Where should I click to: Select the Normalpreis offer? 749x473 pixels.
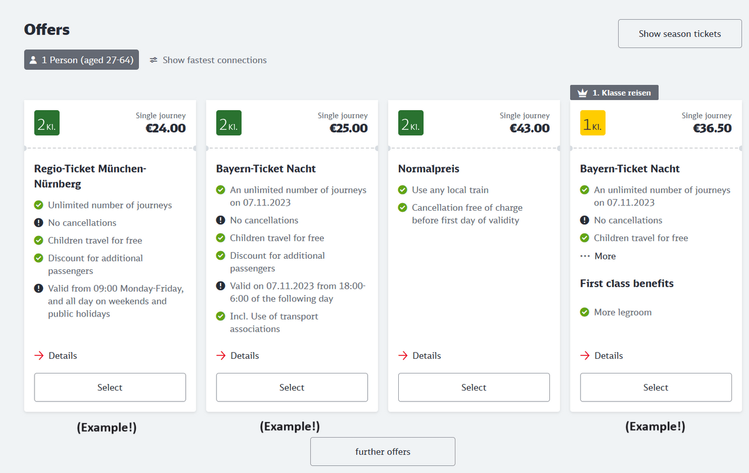point(474,388)
